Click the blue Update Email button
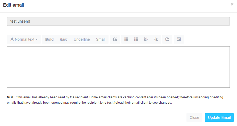This screenshot has height=126, width=237. [219, 117]
